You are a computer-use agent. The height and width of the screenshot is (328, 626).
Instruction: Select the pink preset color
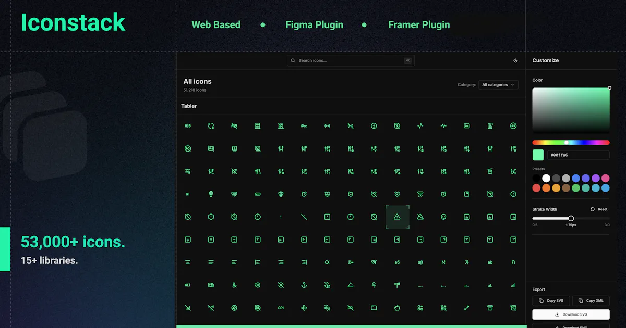(606, 179)
